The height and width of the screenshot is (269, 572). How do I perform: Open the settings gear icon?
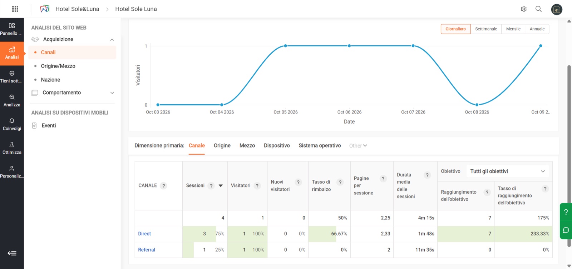pos(524,9)
